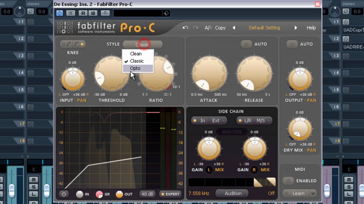Select M/S side chain mode
364x204 pixels.
click(x=263, y=121)
